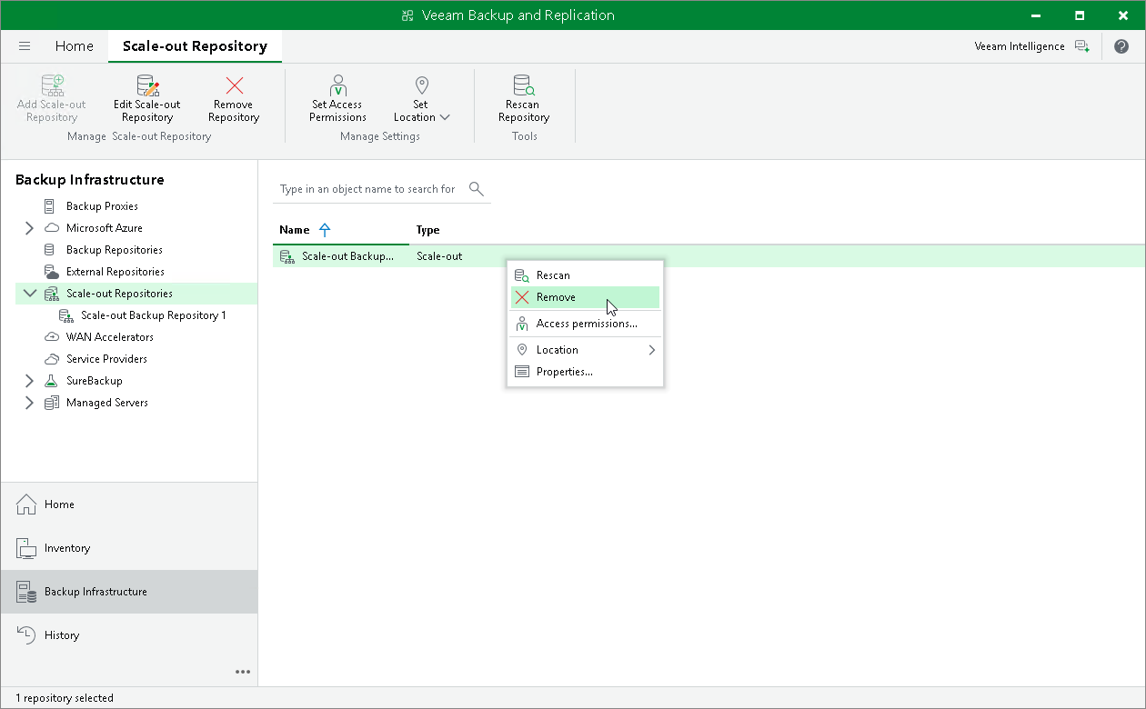Click the SureBackup flask icon
The height and width of the screenshot is (709, 1146).
[51, 381]
